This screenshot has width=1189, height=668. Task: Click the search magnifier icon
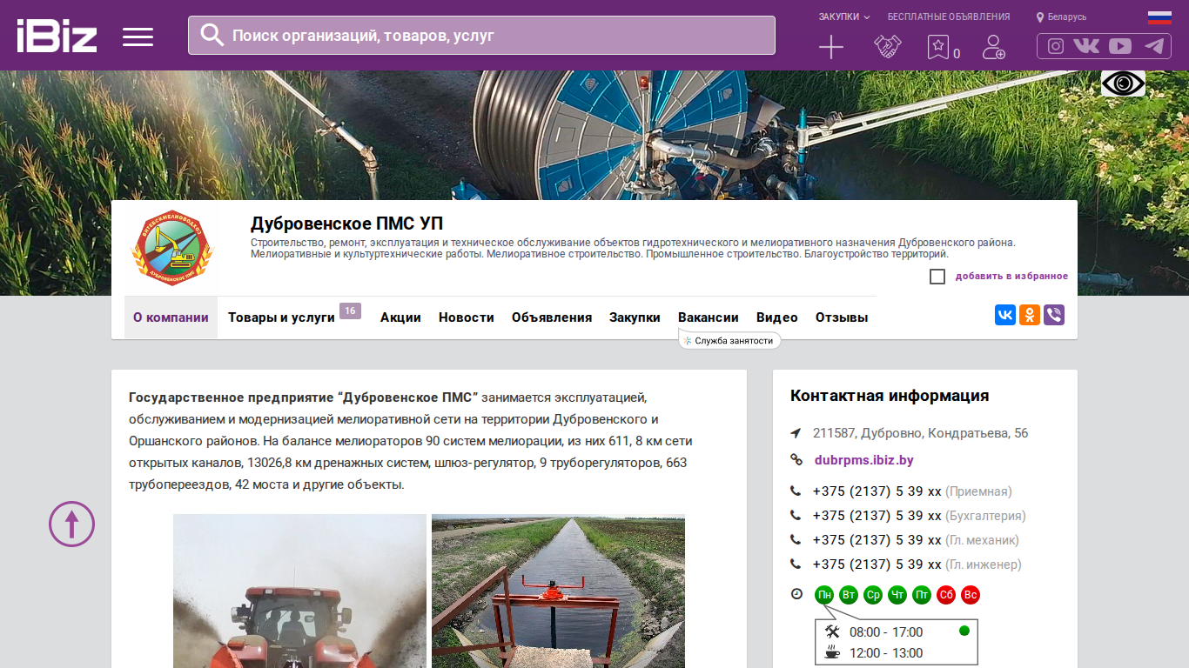tap(212, 35)
